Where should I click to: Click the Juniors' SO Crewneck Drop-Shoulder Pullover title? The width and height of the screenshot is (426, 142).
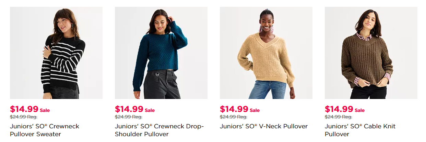click(159, 130)
